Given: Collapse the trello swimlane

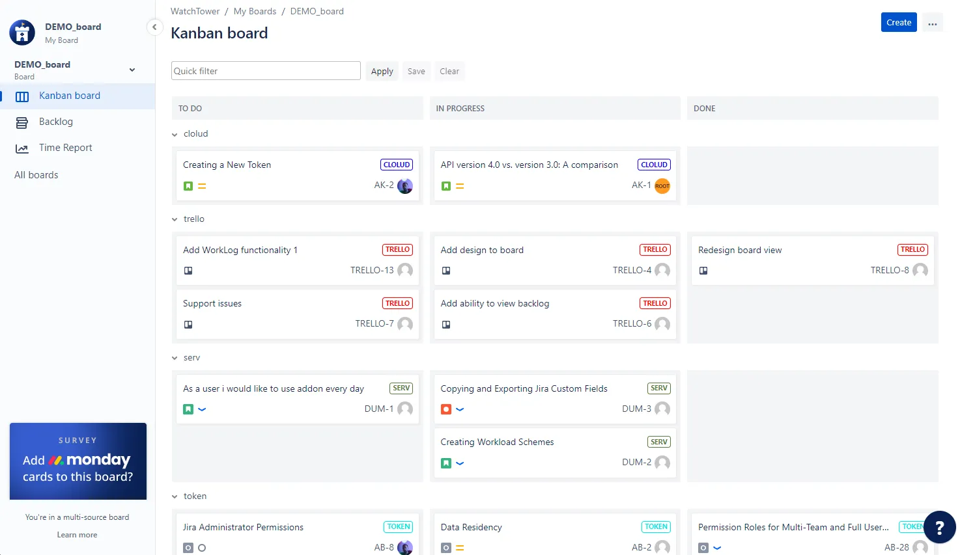Looking at the screenshot, I should coord(175,220).
